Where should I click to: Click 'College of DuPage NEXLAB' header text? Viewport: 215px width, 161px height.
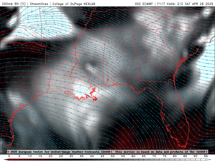click(x=74, y=4)
